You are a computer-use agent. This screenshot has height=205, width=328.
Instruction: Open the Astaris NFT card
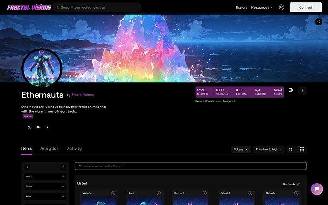[x=99, y=197]
